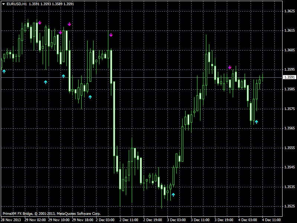This screenshot has width=297, height=223.
Task: Click cyan up arrow just left of 2 Dec 03:00
Action: [90, 97]
